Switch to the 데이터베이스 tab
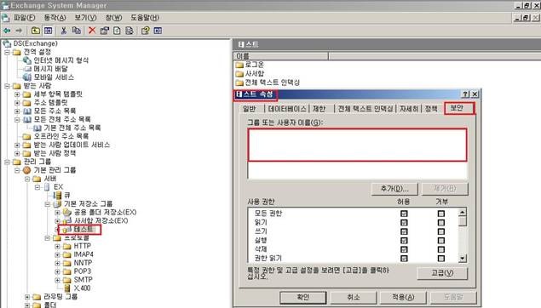Image resolution: width=541 pixels, height=308 pixels. click(287, 109)
